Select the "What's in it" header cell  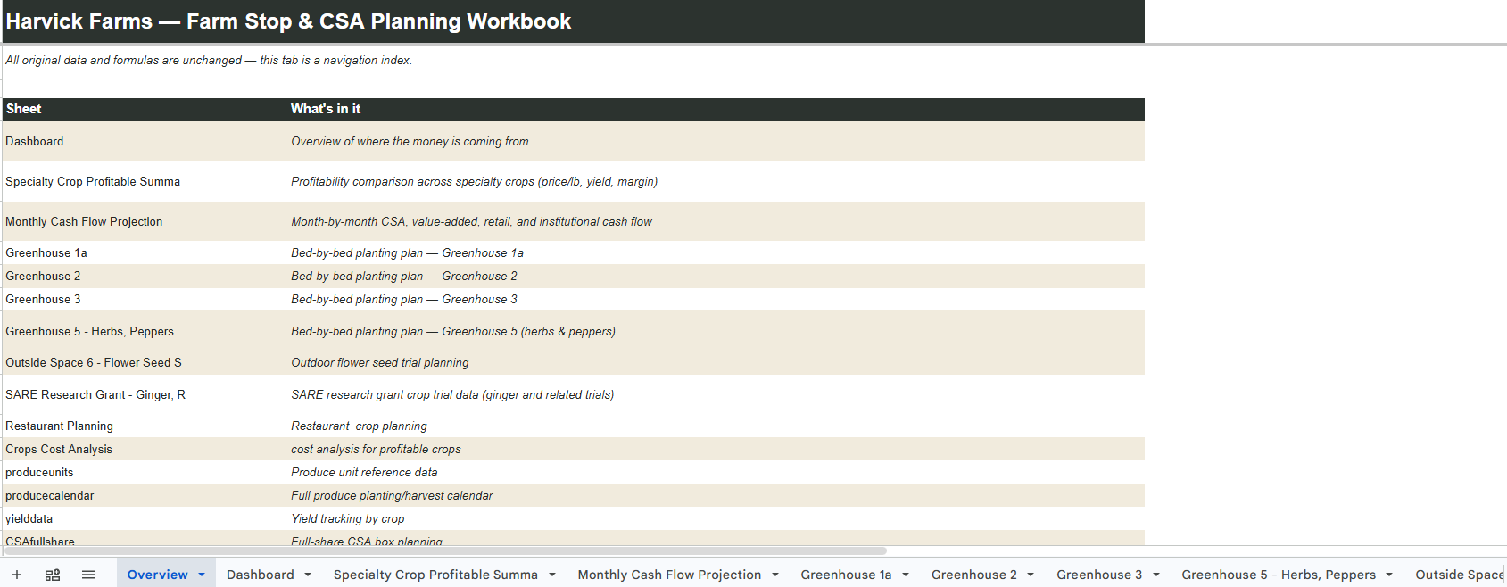pos(716,109)
